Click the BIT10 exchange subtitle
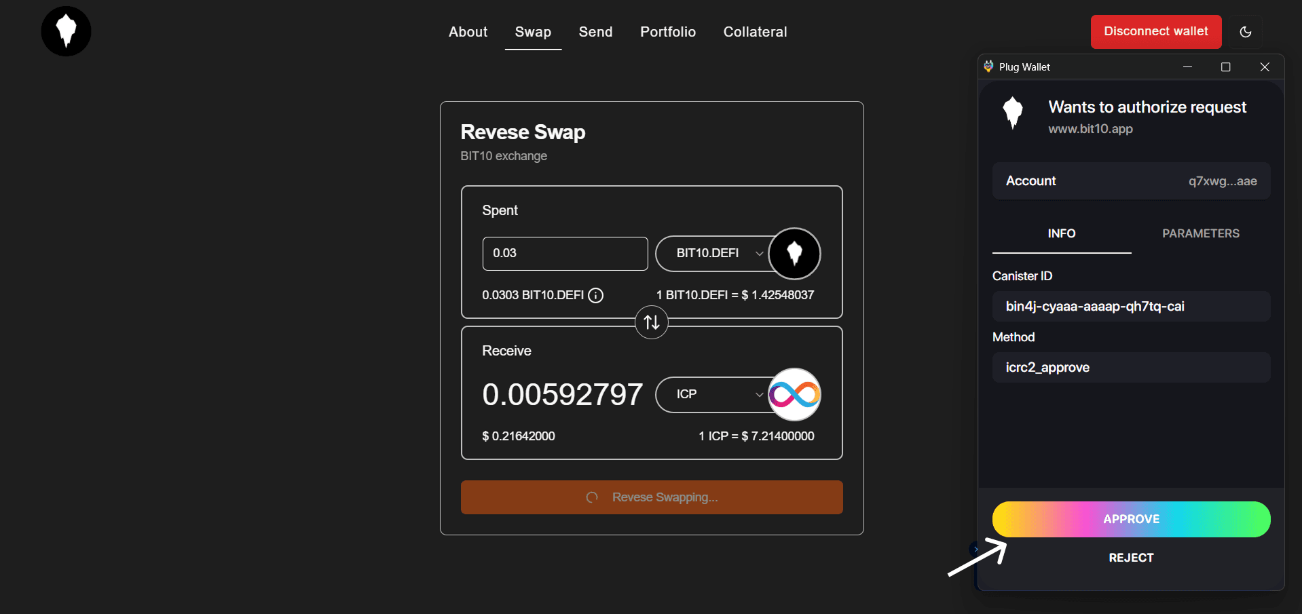The height and width of the screenshot is (614, 1302). coord(504,156)
